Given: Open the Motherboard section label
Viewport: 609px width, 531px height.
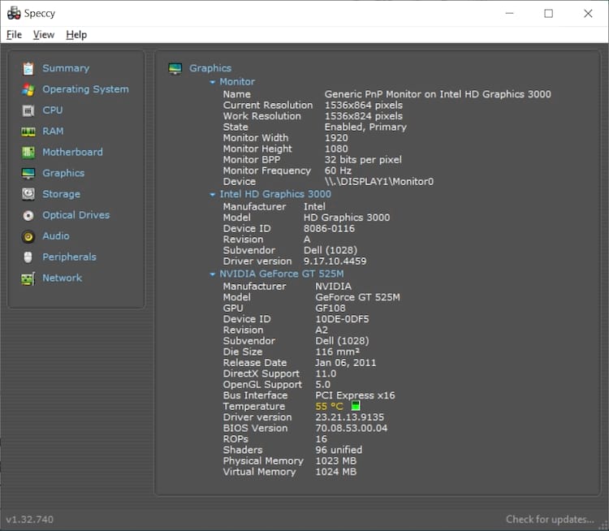Looking at the screenshot, I should click(72, 153).
